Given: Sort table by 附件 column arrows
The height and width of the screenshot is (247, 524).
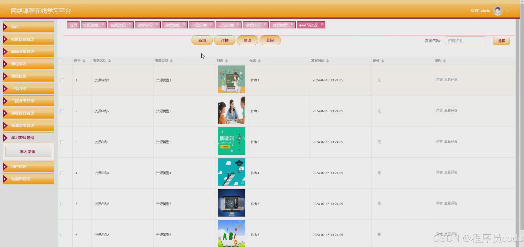Looking at the screenshot, I should (383, 61).
